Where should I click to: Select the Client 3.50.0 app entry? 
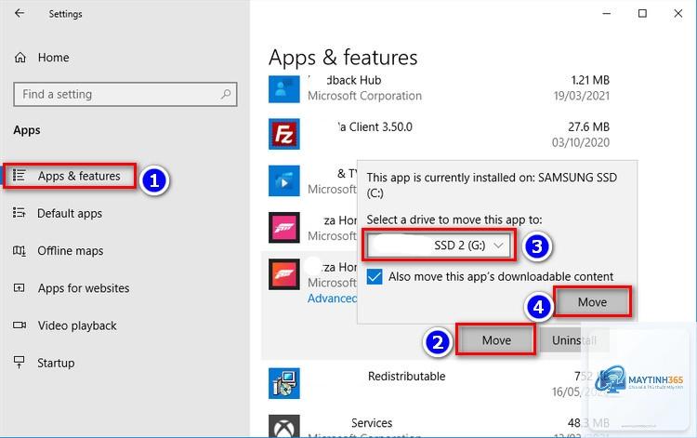point(375,126)
